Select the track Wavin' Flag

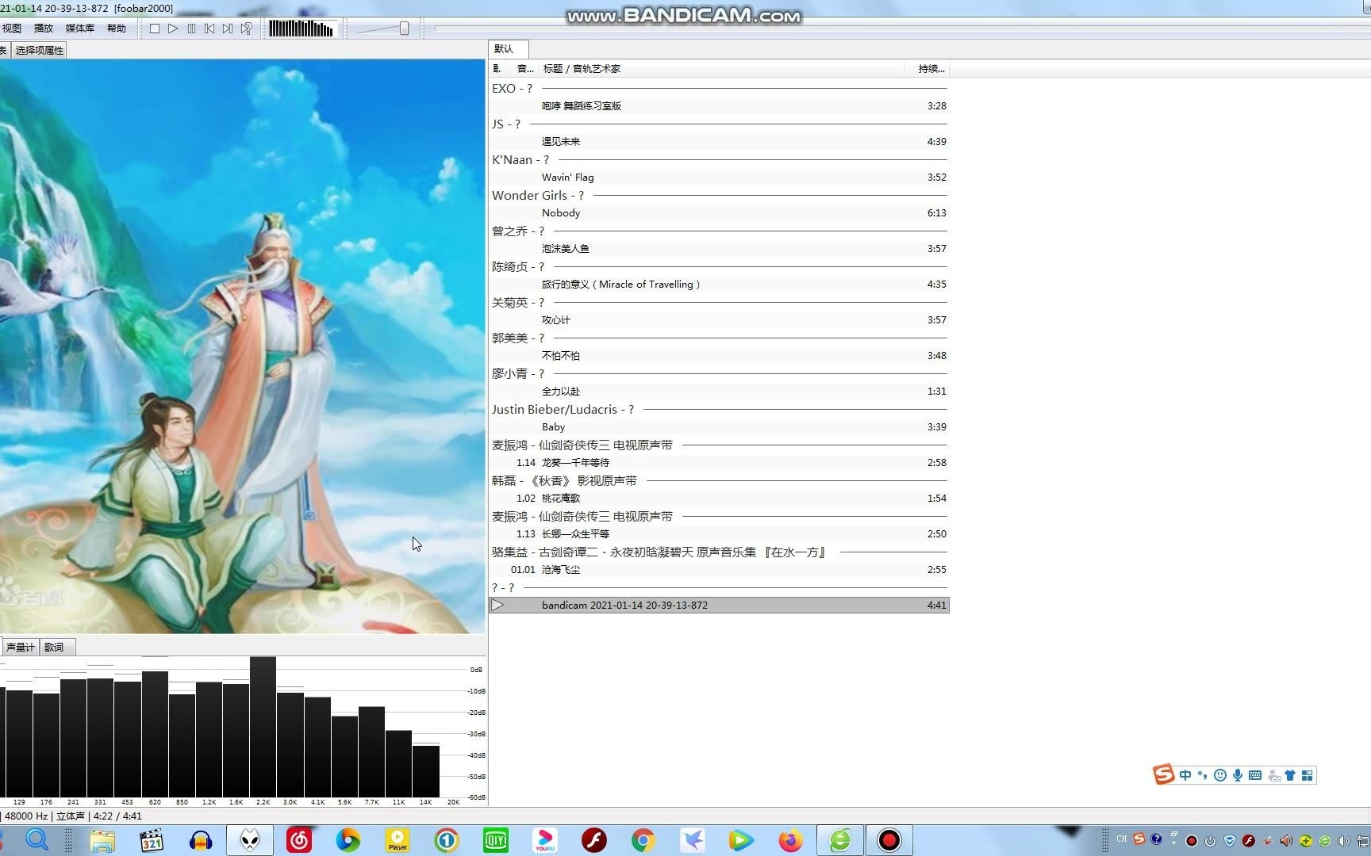[719, 178]
